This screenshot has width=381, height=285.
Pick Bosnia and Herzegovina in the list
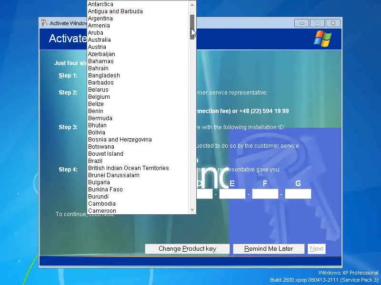(x=138, y=139)
